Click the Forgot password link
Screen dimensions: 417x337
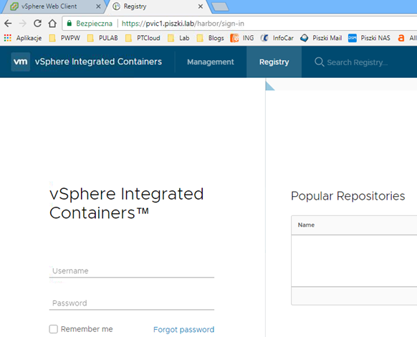(x=183, y=330)
